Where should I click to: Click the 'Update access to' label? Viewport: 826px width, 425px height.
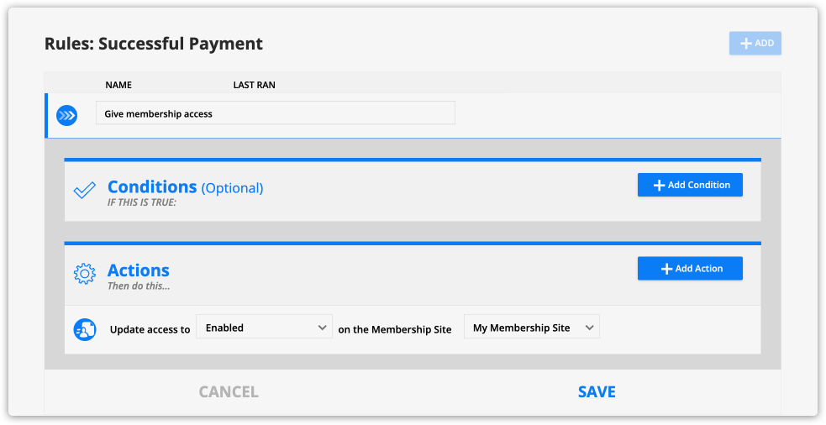pyautogui.click(x=150, y=329)
